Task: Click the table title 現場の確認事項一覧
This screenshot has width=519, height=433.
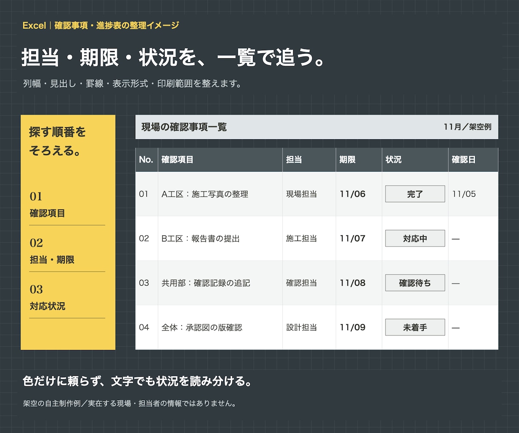Action: tap(184, 127)
